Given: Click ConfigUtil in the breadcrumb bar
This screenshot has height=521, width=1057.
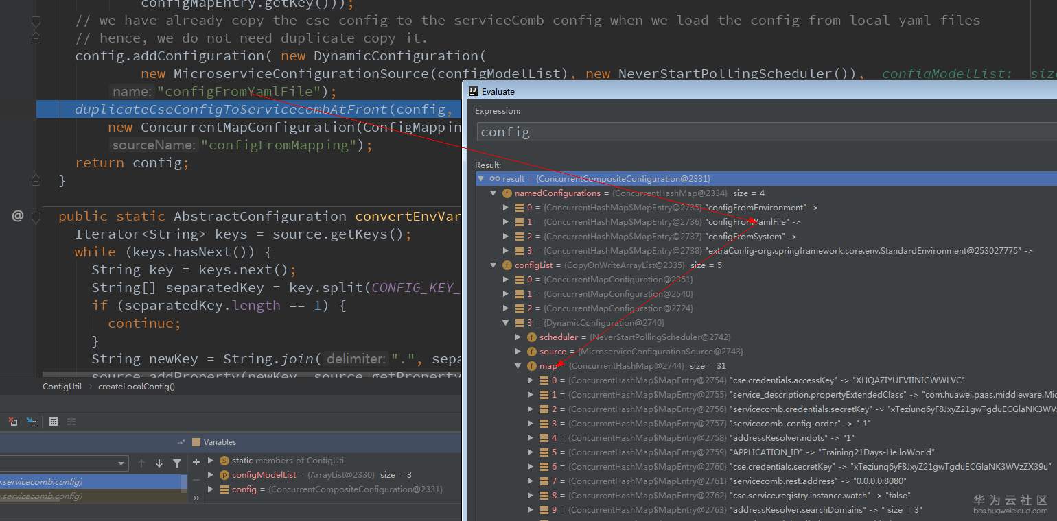Looking at the screenshot, I should click(x=62, y=386).
